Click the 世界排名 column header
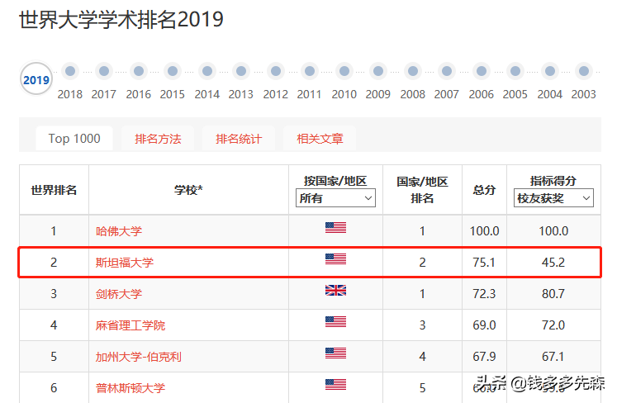This screenshot has height=403, width=617. [x=54, y=190]
